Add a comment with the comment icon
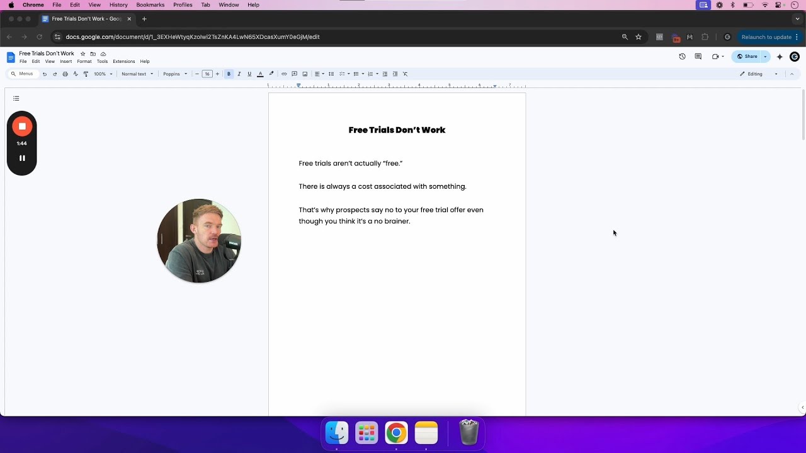The image size is (806, 453). click(x=294, y=74)
